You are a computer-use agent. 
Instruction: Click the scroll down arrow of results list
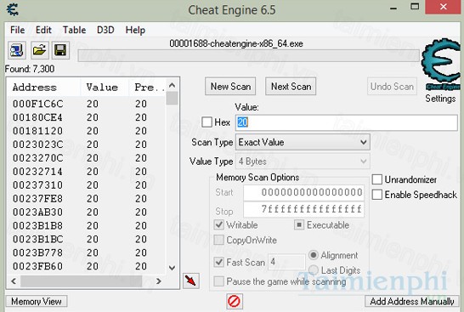(172, 268)
